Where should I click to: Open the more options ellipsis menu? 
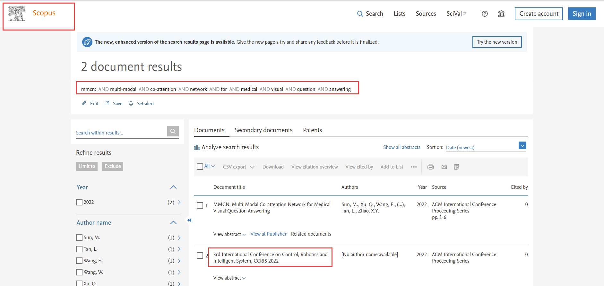click(414, 167)
